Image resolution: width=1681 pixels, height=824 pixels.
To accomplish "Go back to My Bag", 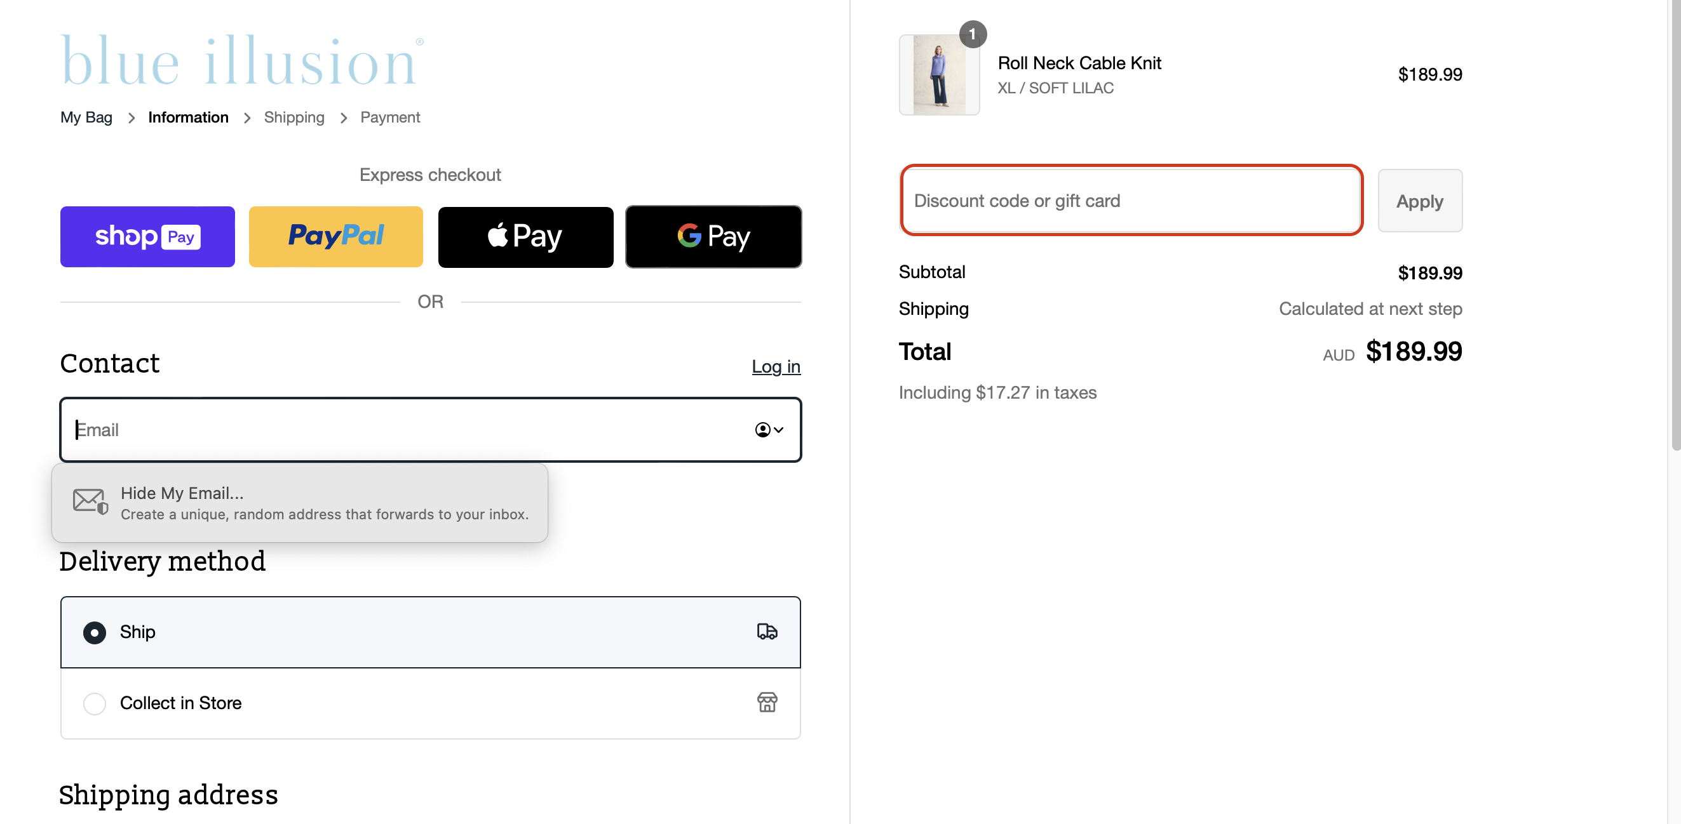I will (x=86, y=117).
